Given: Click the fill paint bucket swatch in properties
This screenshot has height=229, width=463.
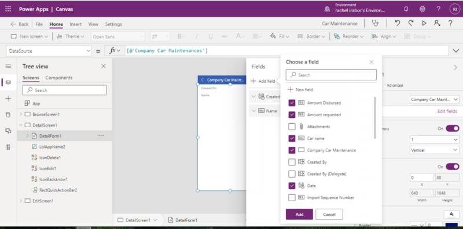Looking at the screenshot, I should coord(452,214).
